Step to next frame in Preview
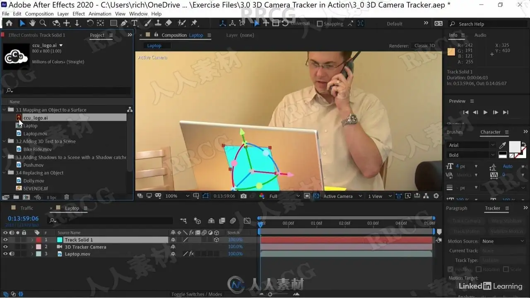The image size is (530, 298). point(495,112)
